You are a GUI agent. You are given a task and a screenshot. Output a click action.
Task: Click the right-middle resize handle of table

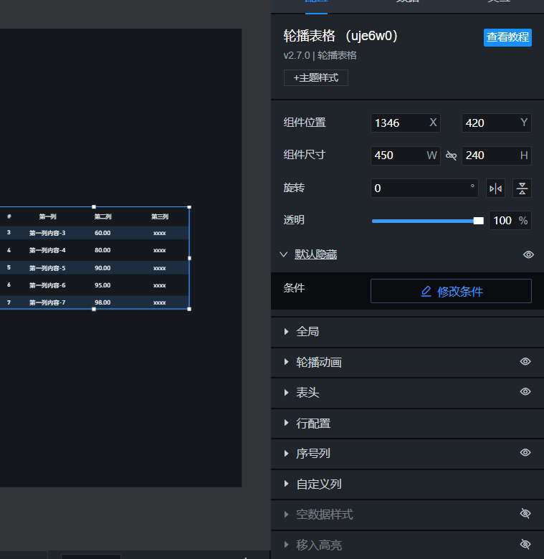(x=189, y=258)
